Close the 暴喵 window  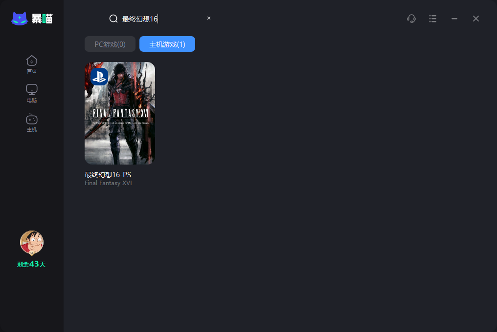(x=476, y=19)
